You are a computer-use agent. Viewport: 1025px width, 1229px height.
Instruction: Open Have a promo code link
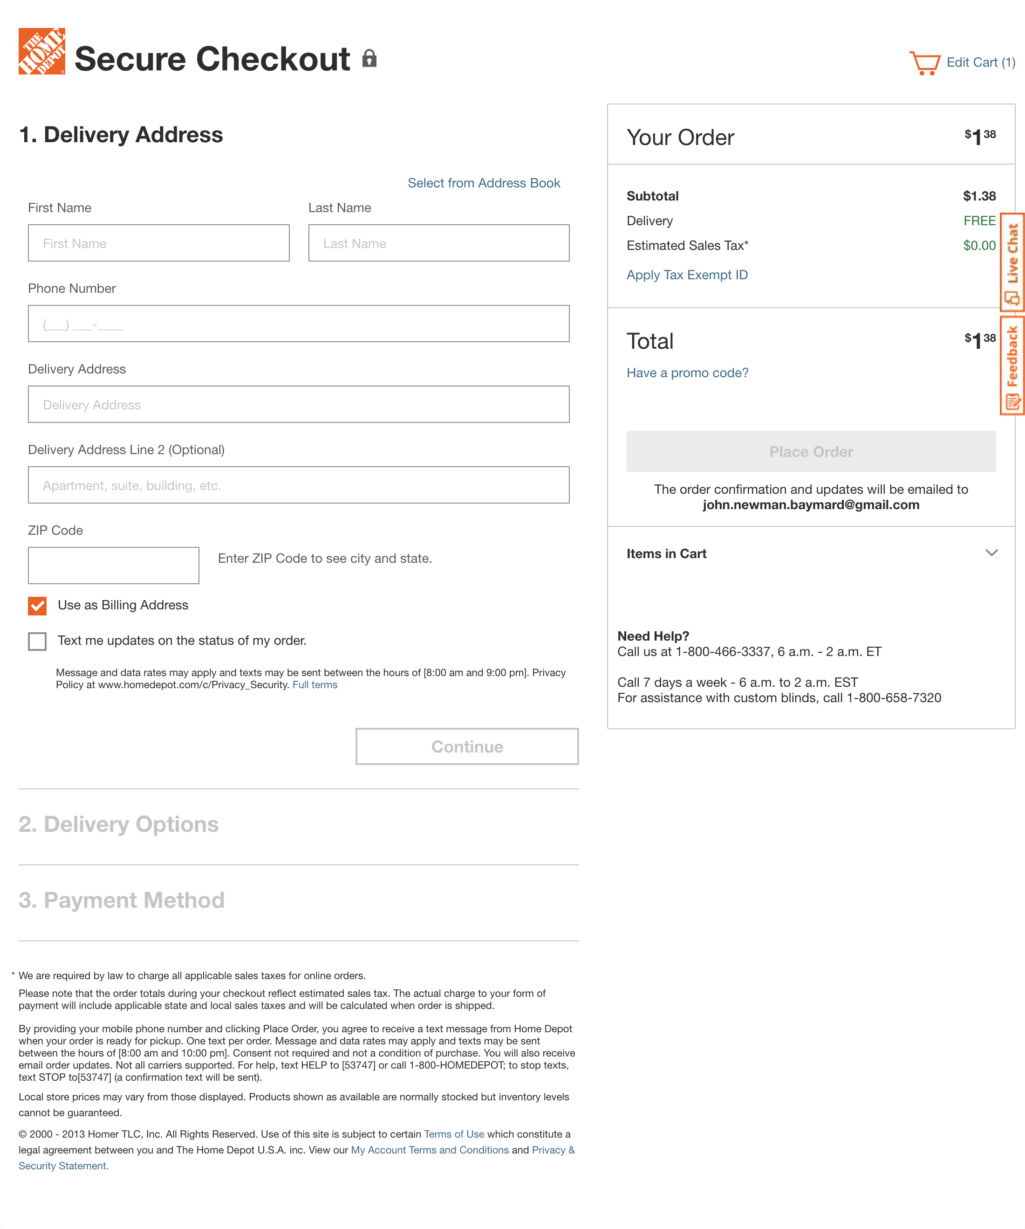[x=687, y=373]
